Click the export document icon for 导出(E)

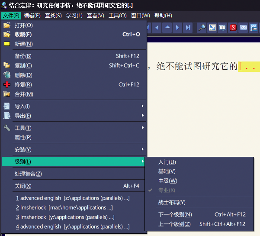coord(7,116)
